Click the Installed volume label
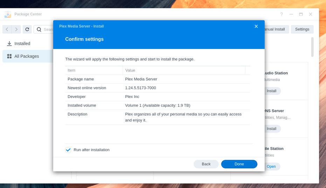326x188 pixels. point(82,105)
